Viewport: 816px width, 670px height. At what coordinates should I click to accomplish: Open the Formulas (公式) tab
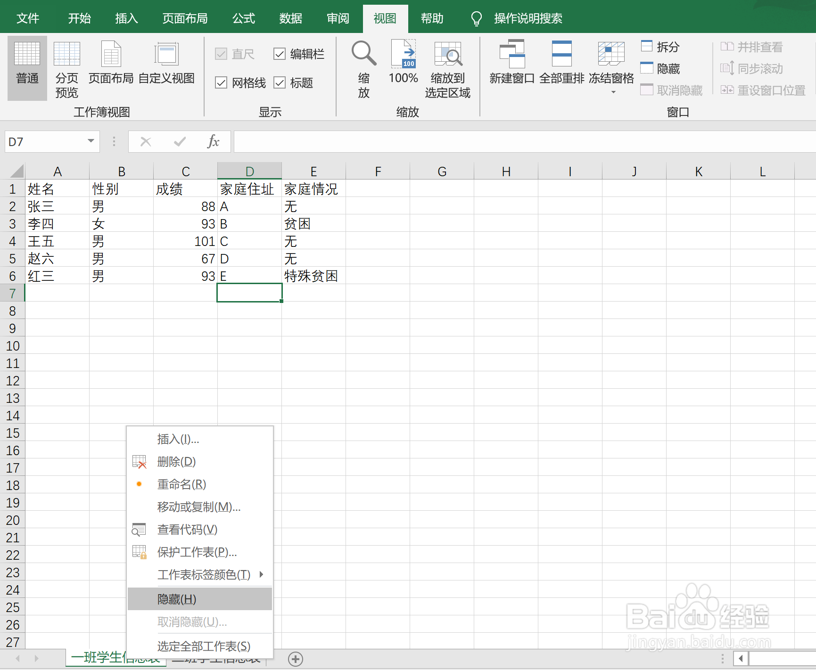tap(244, 18)
